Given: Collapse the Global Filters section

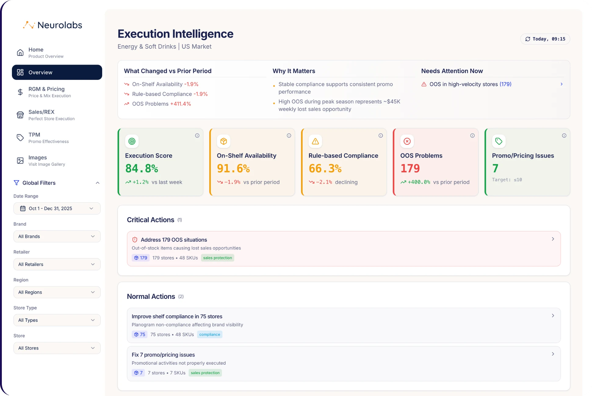Looking at the screenshot, I should (98, 183).
